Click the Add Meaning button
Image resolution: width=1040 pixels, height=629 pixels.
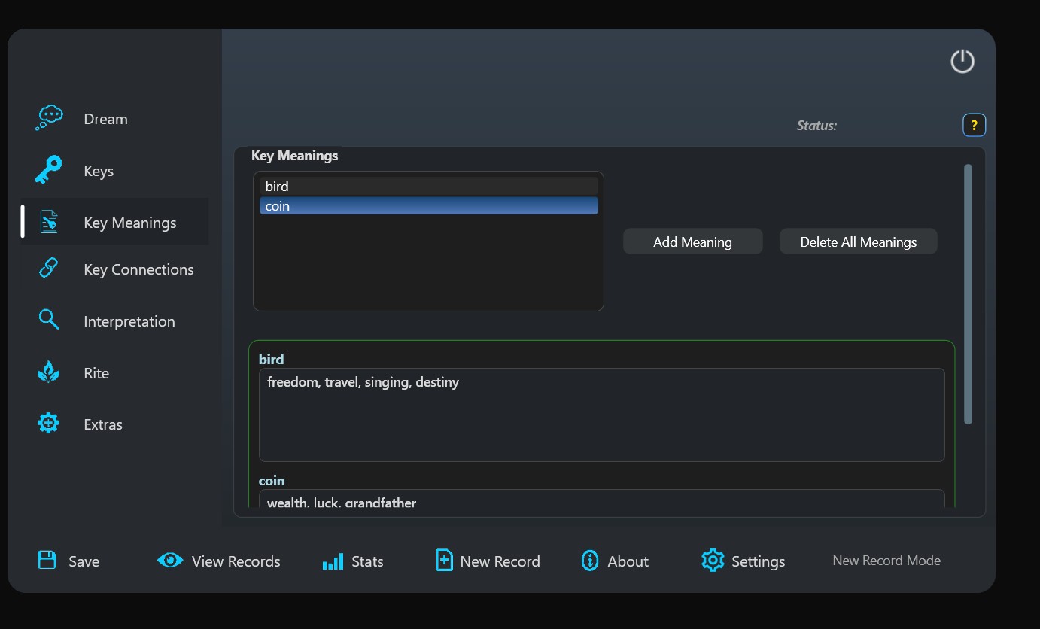point(693,242)
